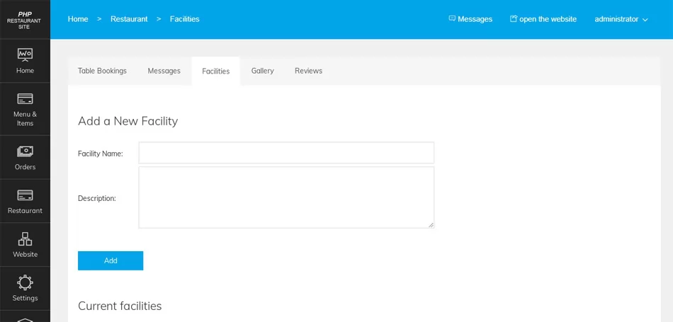Switch to the Messages tab
673x322 pixels.
[x=164, y=71]
